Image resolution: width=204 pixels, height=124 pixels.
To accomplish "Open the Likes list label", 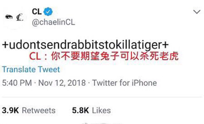I will pyautogui.click(x=101, y=111).
